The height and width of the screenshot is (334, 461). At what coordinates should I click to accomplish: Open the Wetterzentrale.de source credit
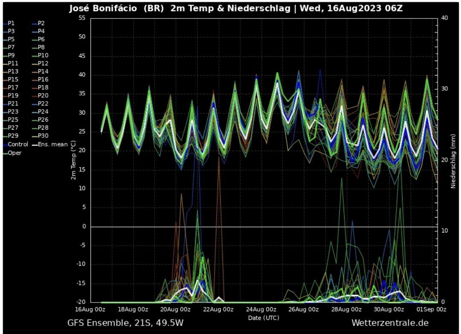[x=390, y=323]
